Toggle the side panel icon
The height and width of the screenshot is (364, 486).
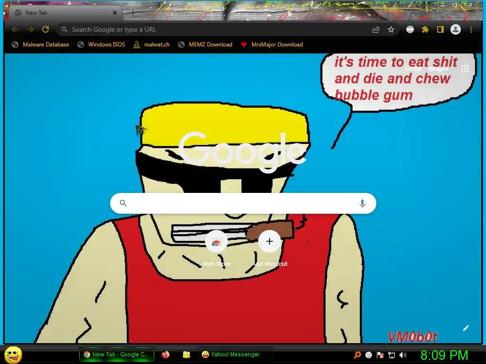(440, 29)
